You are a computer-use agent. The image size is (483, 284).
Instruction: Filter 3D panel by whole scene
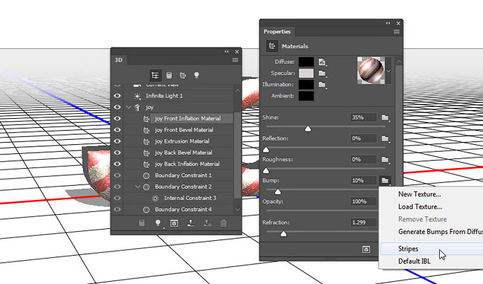[155, 75]
